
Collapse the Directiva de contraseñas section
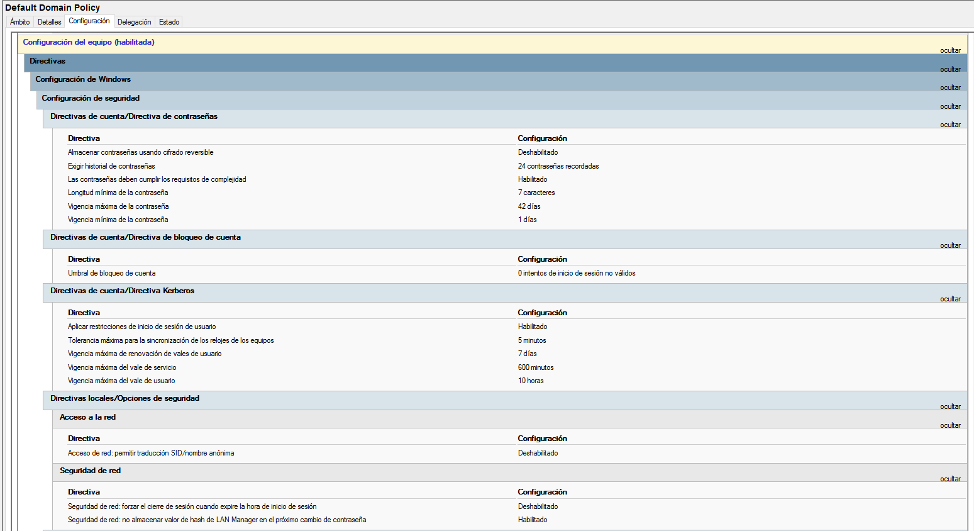coord(950,125)
